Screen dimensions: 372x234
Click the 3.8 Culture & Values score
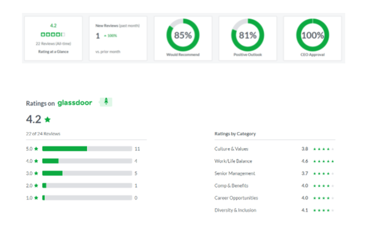[x=305, y=149]
